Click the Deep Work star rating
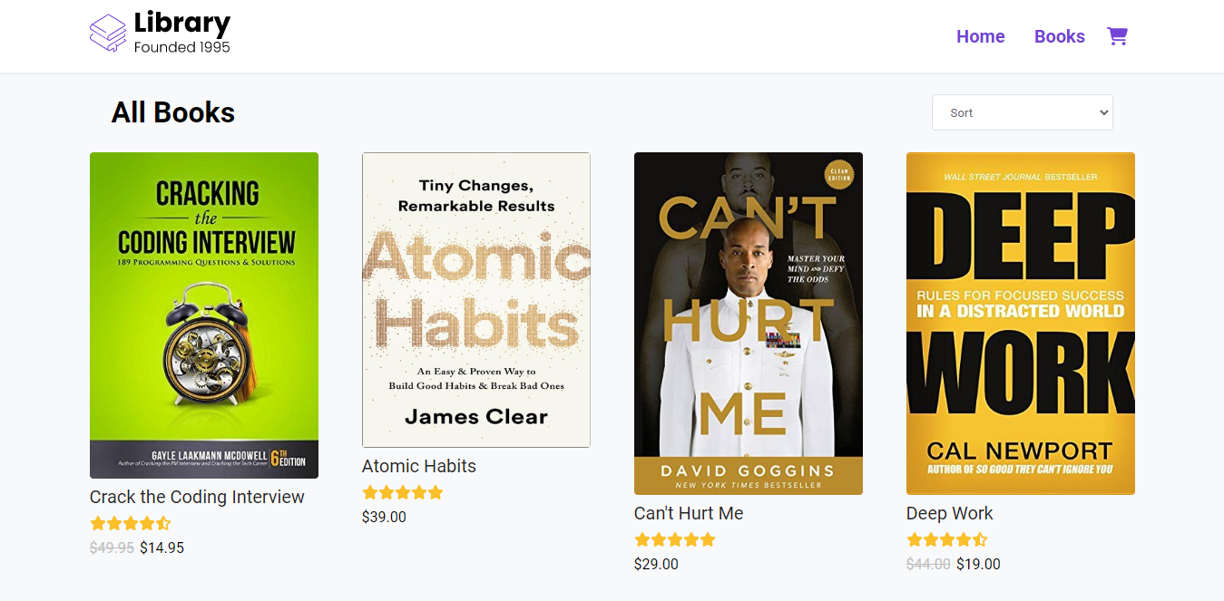Screen dimensions: 1224x601 (946, 539)
